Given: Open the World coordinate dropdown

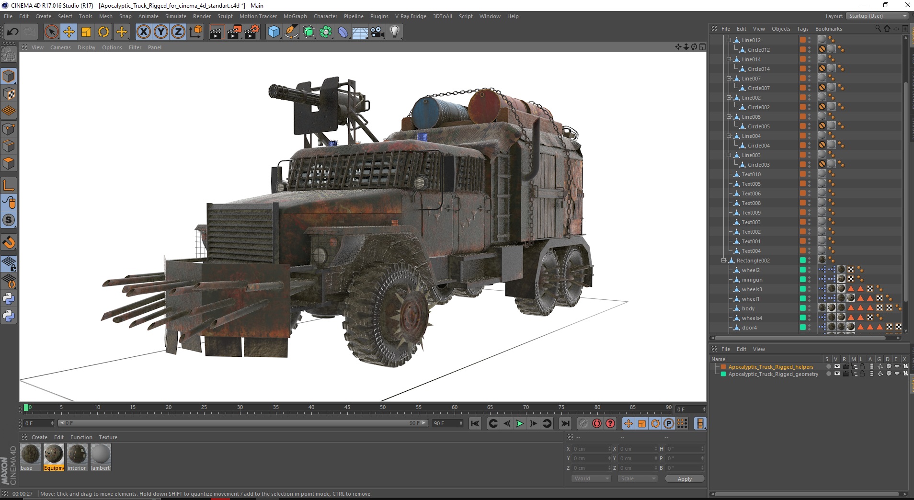Looking at the screenshot, I should (x=591, y=478).
